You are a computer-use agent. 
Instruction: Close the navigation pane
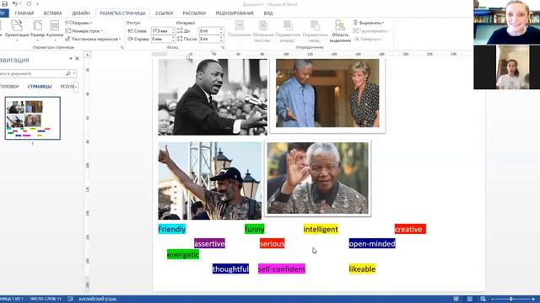pos(77,59)
